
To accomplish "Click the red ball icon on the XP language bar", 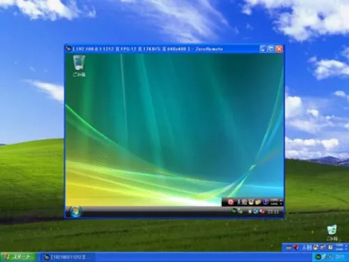I will coord(295,247).
